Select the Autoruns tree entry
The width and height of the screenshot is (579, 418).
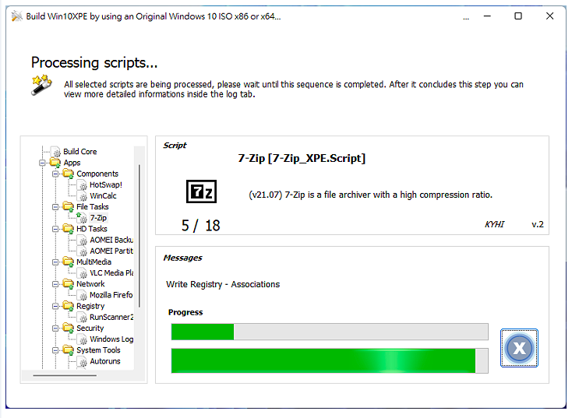pos(105,361)
